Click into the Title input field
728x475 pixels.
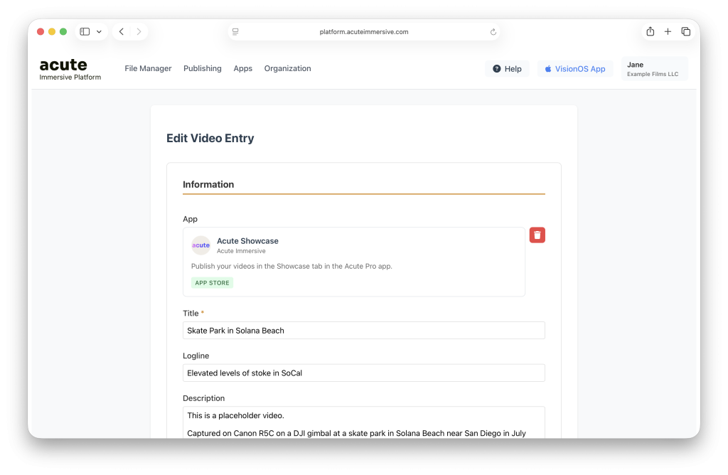point(363,331)
